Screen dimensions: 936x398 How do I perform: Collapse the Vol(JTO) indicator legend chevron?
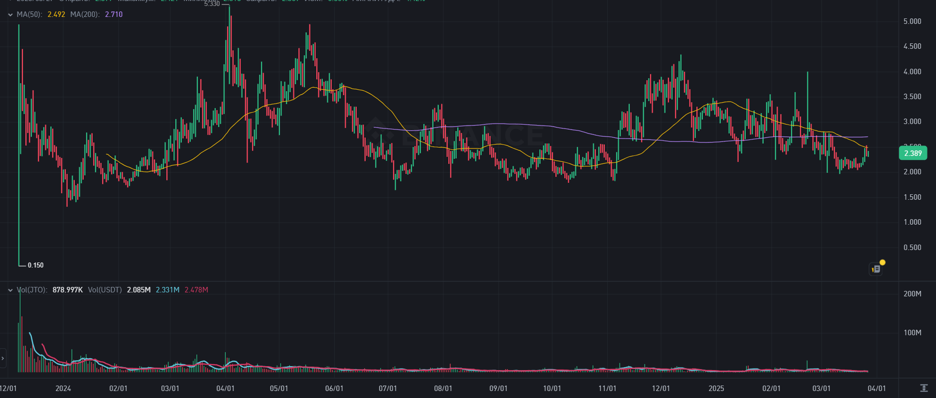click(x=10, y=290)
